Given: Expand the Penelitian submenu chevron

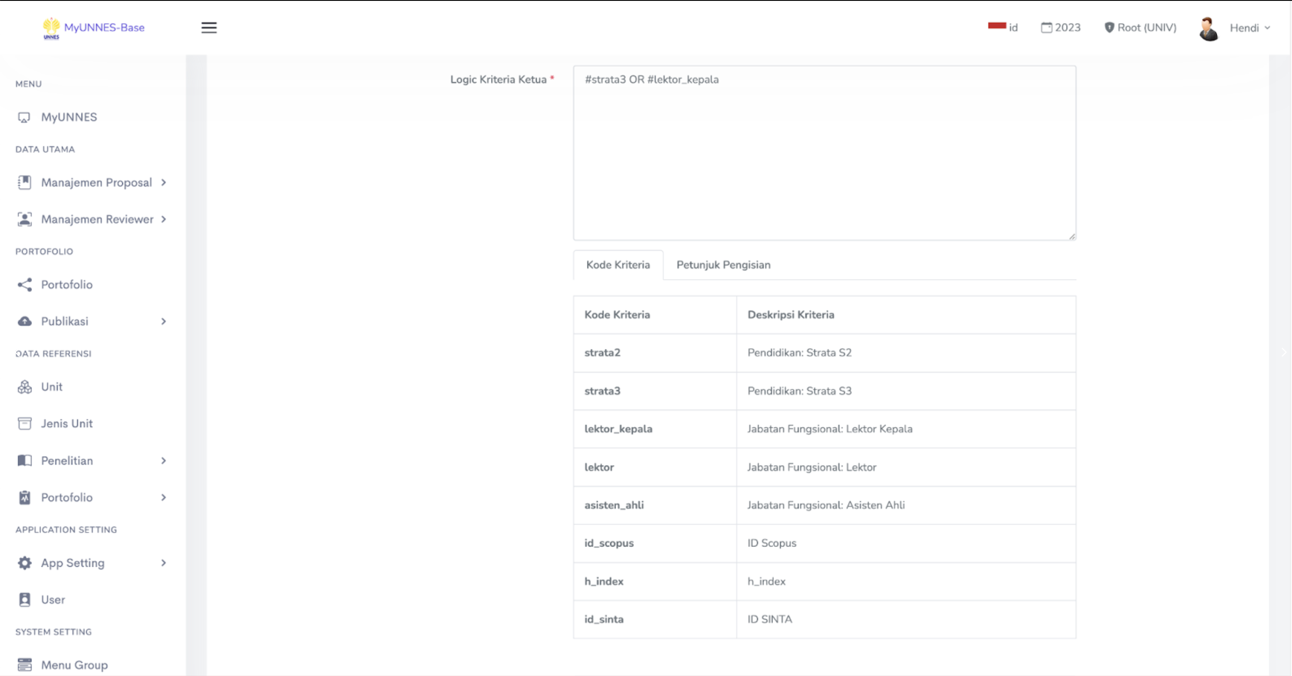Looking at the screenshot, I should (x=164, y=461).
